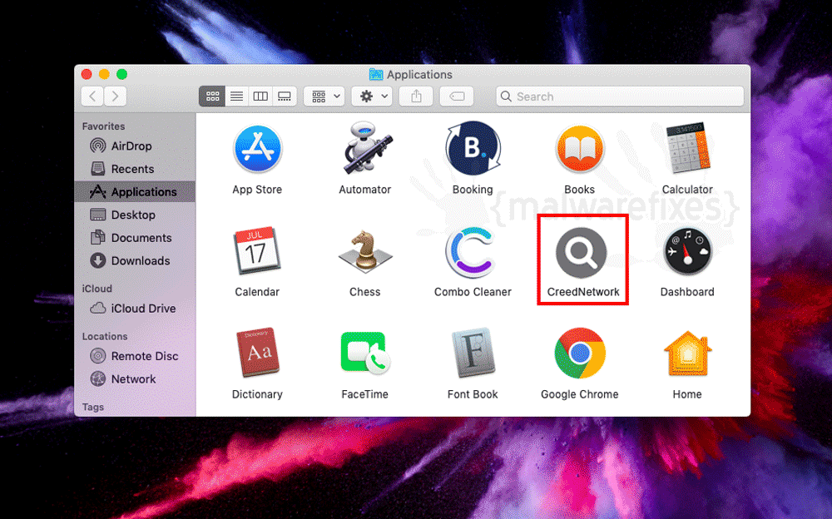
Task: Click the Favorites sidebar section header
Action: [103, 126]
